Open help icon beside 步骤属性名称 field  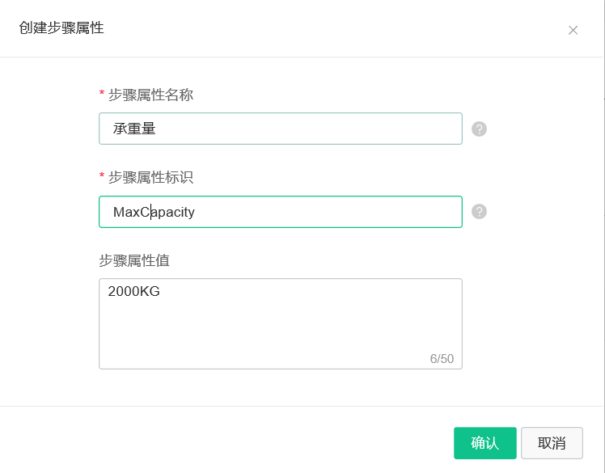(x=479, y=129)
